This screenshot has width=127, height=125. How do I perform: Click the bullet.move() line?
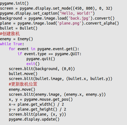[x=23, y=74]
